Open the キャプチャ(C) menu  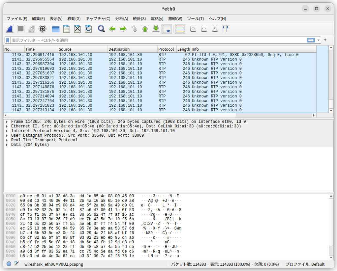[98, 19]
